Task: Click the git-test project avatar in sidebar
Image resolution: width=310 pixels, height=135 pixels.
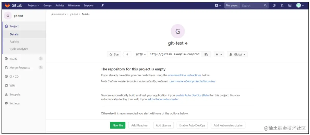Action: tap(8, 16)
